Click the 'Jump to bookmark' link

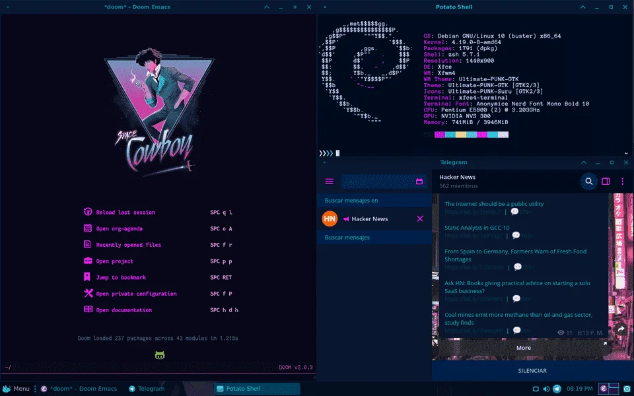(121, 277)
